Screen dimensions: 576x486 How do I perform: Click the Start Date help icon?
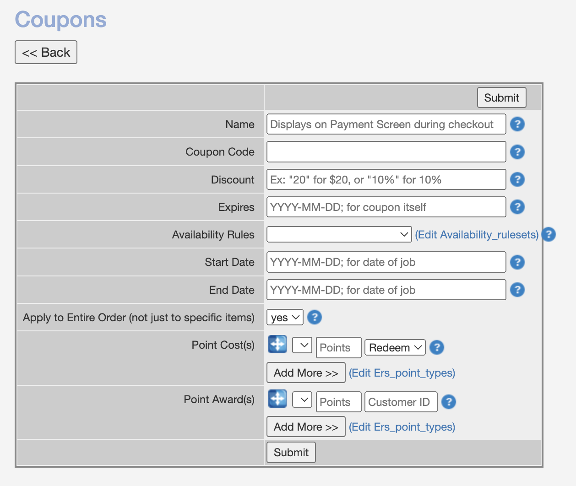click(517, 262)
